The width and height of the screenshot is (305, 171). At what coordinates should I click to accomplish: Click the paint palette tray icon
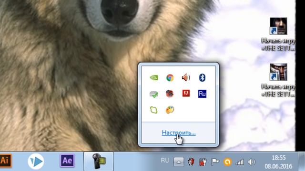(170, 110)
